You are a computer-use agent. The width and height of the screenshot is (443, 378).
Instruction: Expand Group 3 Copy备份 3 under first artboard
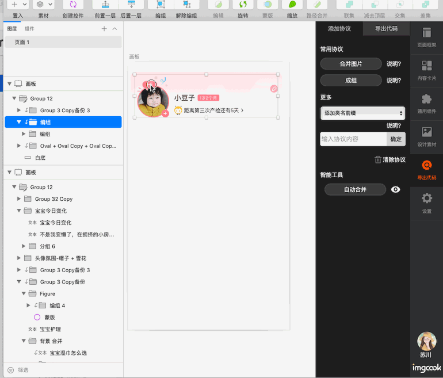[x=19, y=110]
